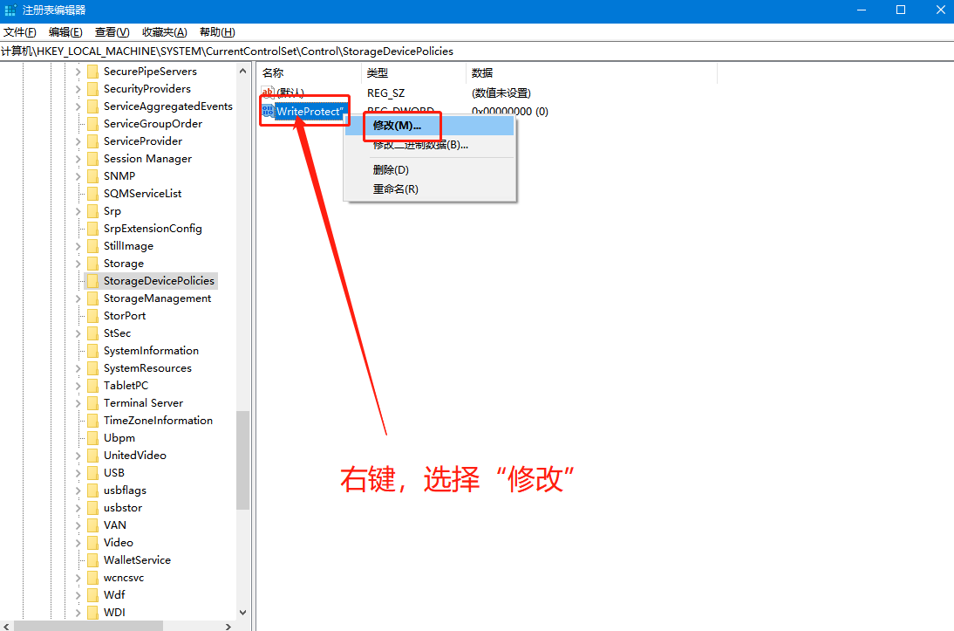
Task: Click the default string value icon
Action: click(268, 93)
